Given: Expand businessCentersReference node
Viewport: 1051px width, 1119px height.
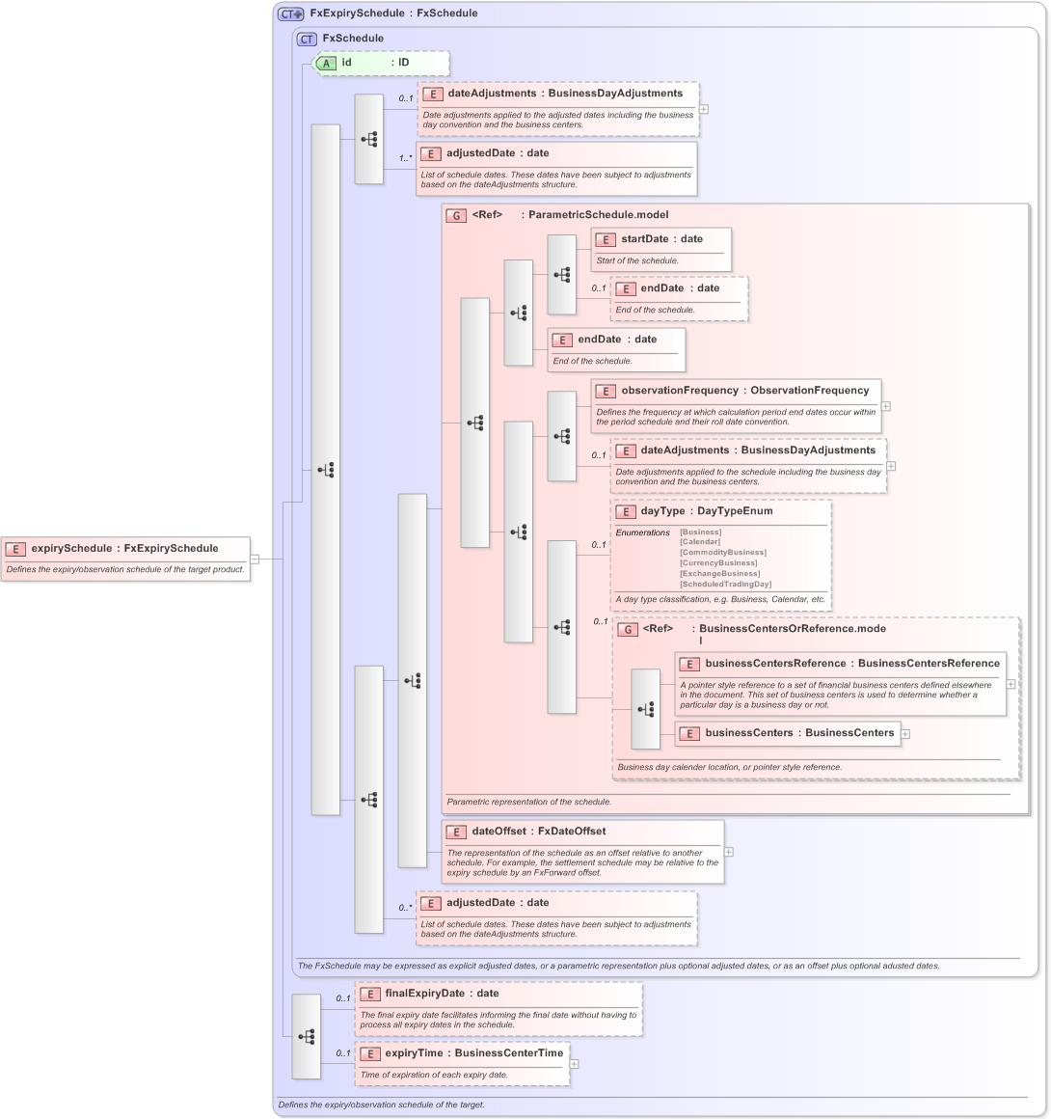Looking at the screenshot, I should coord(1011,684).
